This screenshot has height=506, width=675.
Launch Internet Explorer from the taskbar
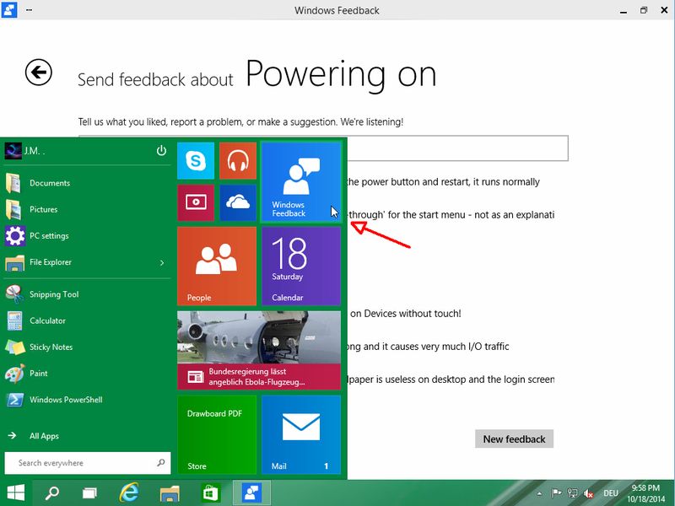[x=129, y=493]
